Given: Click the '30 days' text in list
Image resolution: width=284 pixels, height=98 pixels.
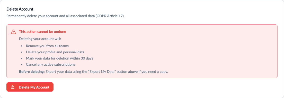Looking at the screenshot, I should (x=87, y=58).
